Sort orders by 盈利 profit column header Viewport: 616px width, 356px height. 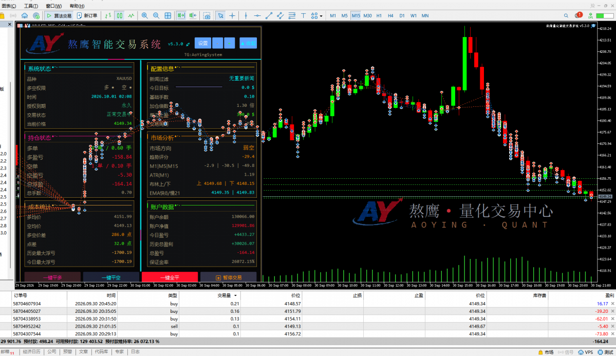tap(609, 295)
